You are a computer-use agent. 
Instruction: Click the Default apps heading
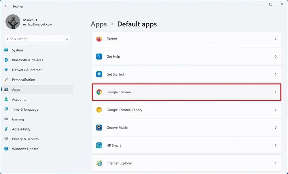137,24
